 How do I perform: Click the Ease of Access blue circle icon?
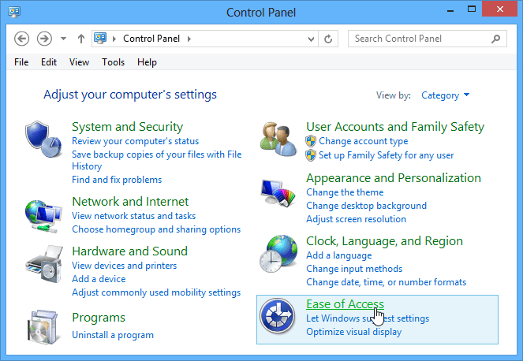pyautogui.click(x=277, y=316)
